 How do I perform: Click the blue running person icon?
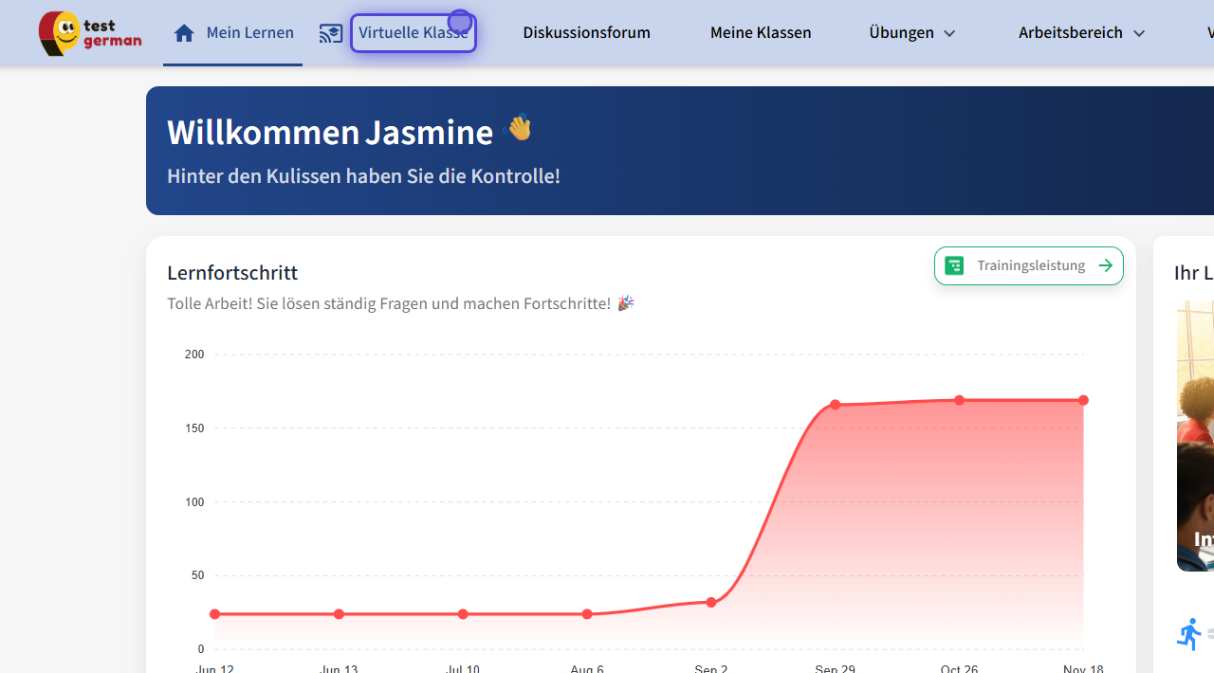tap(1188, 634)
